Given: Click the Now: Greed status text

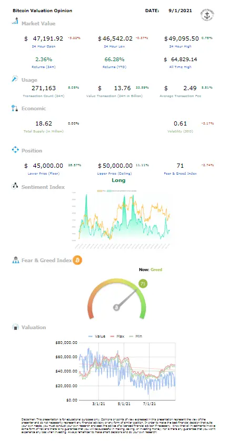Looking at the screenshot, I should [151, 270].
